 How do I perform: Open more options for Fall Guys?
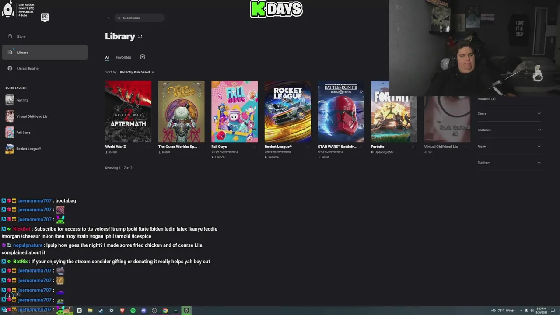click(x=254, y=147)
